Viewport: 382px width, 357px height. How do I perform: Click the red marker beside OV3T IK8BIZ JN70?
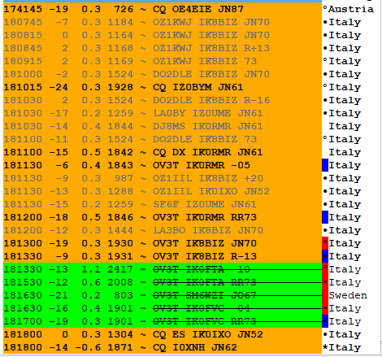pos(325,243)
